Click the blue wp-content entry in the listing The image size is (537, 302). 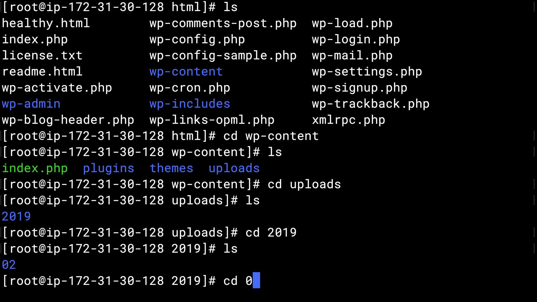coord(186,72)
